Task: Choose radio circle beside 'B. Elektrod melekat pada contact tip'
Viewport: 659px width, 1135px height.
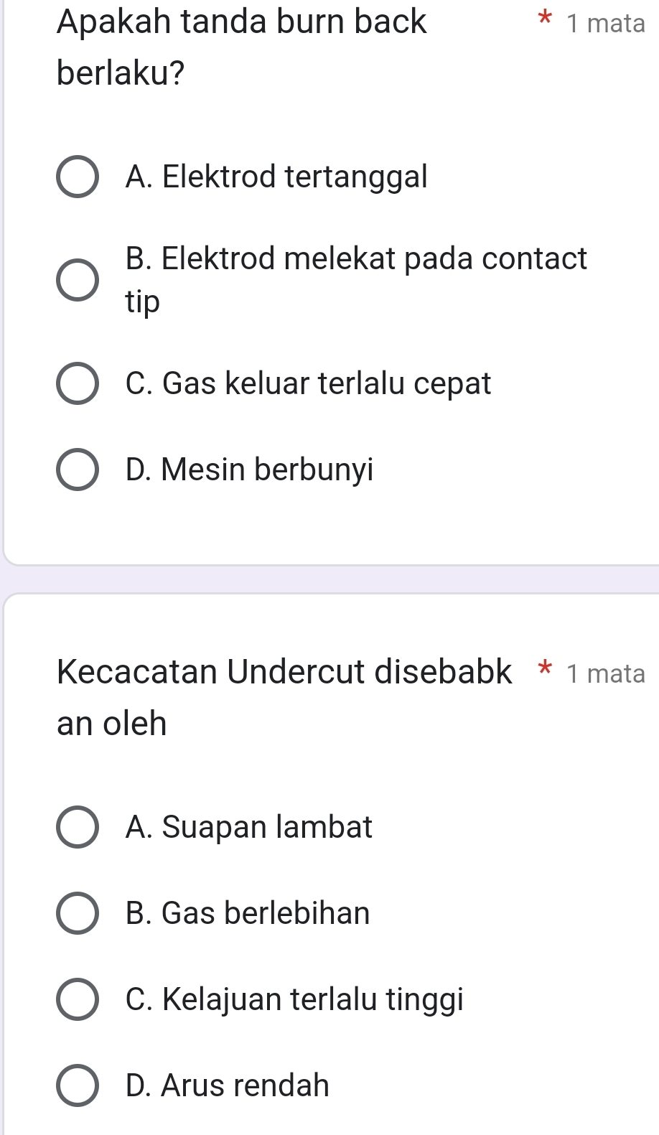Action: coord(78,280)
